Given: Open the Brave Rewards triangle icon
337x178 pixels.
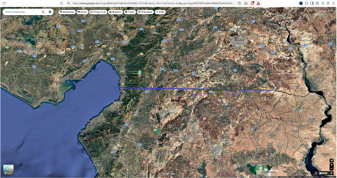Looking at the screenshot, I should point(258,3).
